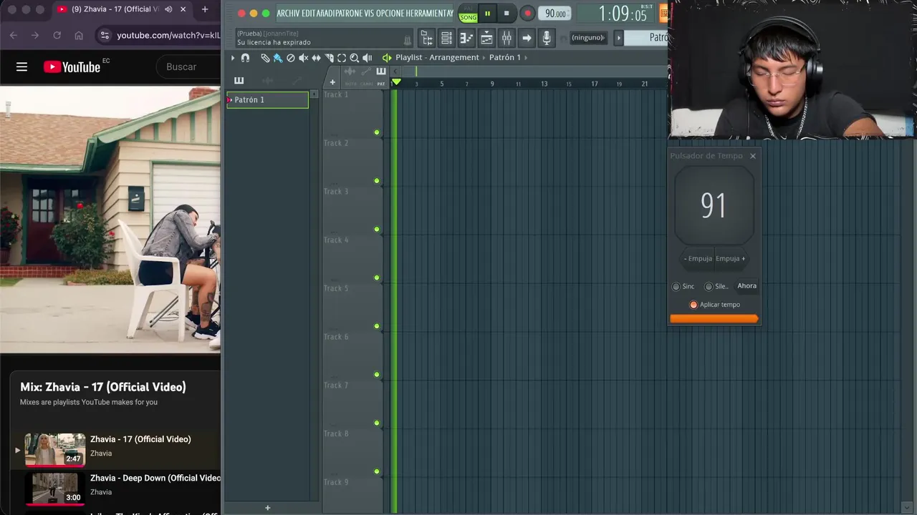This screenshot has height=515, width=917.
Task: Click the piano keys icon above pattern list
Action: [x=239, y=81]
